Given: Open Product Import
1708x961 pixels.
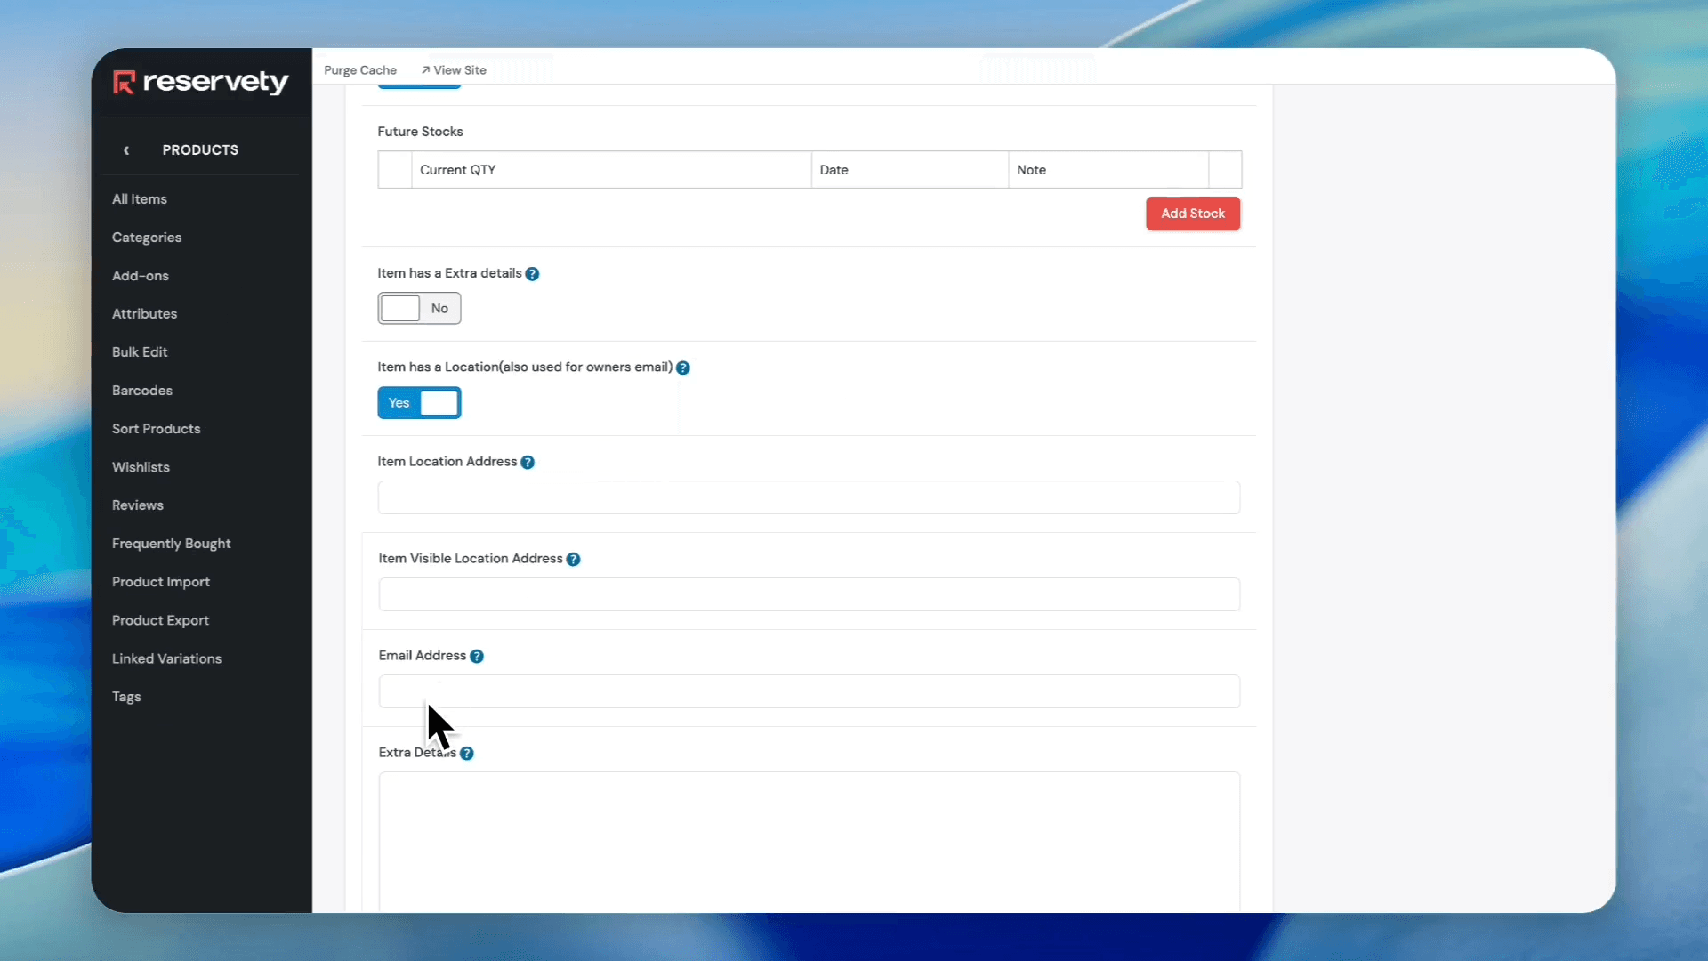Looking at the screenshot, I should [161, 582].
